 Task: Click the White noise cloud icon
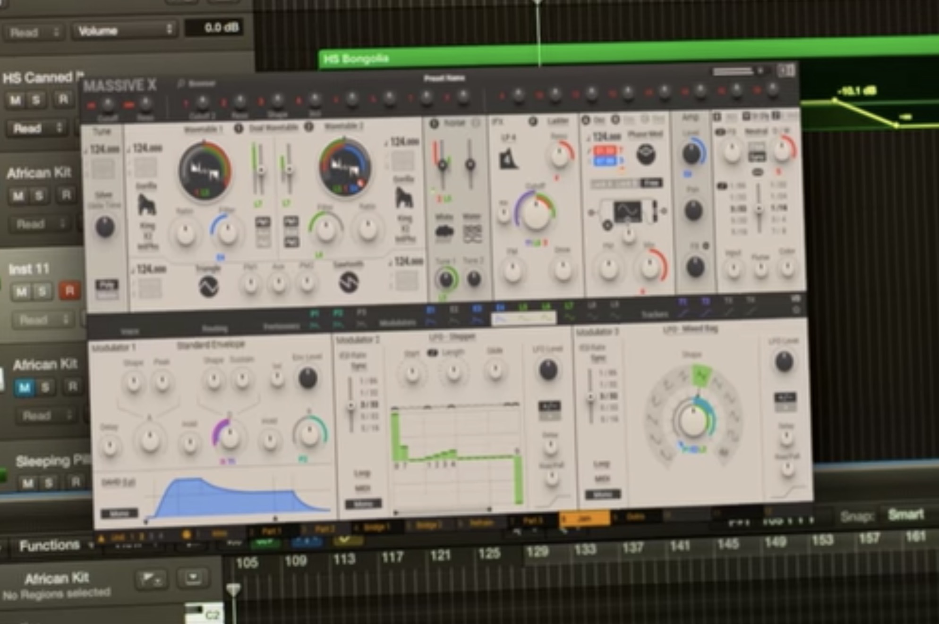point(444,232)
